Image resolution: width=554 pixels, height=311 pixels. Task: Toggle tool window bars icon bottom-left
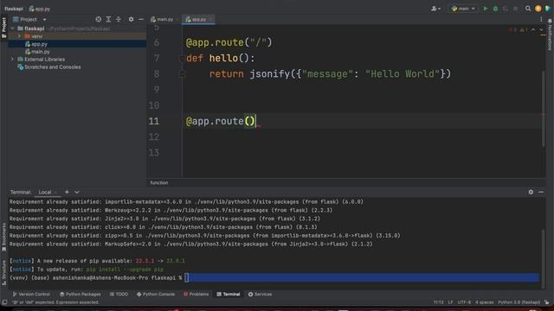point(4,302)
